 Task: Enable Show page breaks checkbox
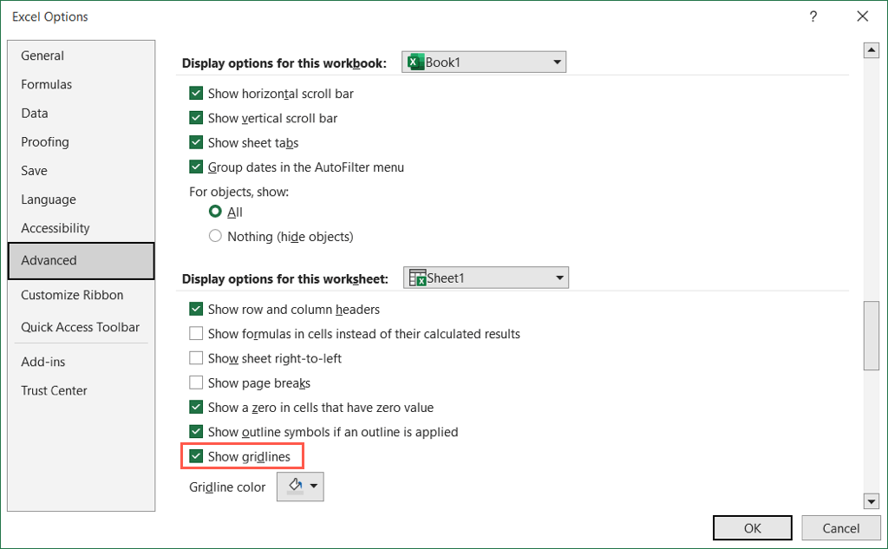[197, 383]
